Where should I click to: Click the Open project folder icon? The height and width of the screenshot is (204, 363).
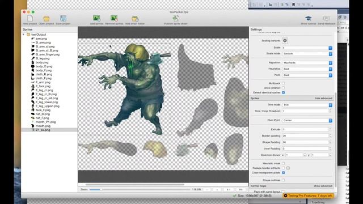pos(47,18)
